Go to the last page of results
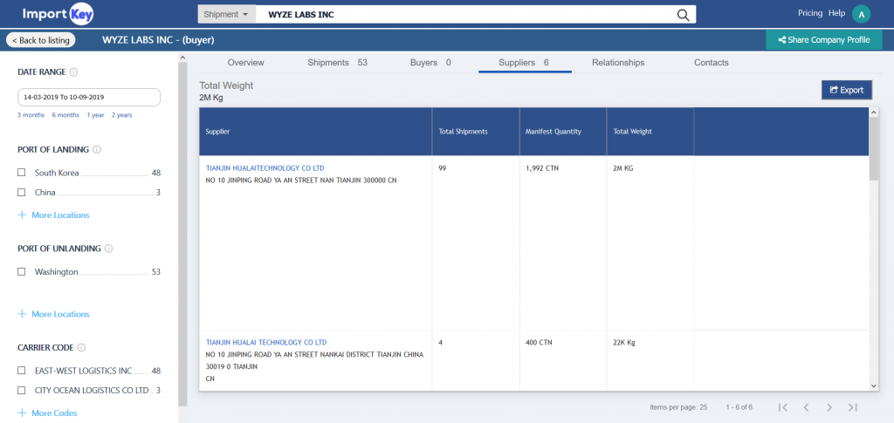 [852, 407]
